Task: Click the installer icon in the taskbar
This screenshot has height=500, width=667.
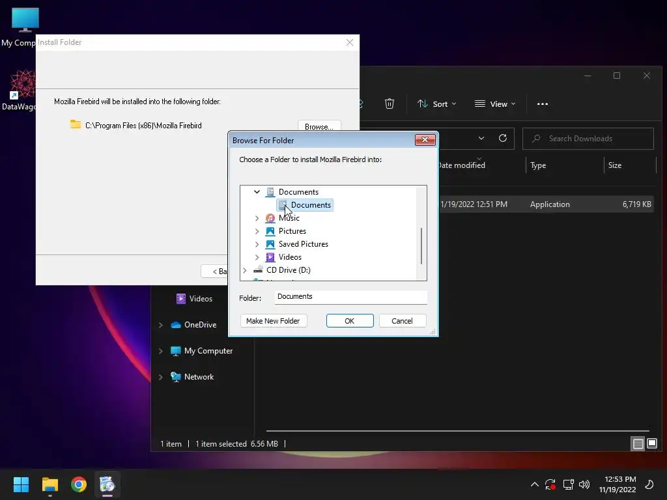Action: click(107, 484)
